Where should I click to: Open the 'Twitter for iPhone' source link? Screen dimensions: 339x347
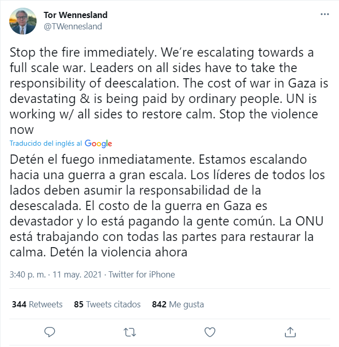point(142,274)
